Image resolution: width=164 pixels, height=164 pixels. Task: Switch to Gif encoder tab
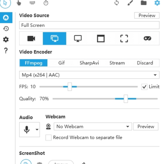point(61,63)
